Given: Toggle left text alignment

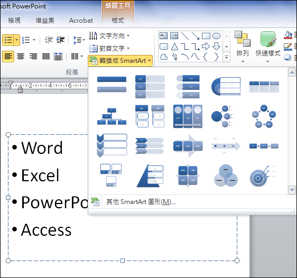Looking at the screenshot, I should 8,57.
